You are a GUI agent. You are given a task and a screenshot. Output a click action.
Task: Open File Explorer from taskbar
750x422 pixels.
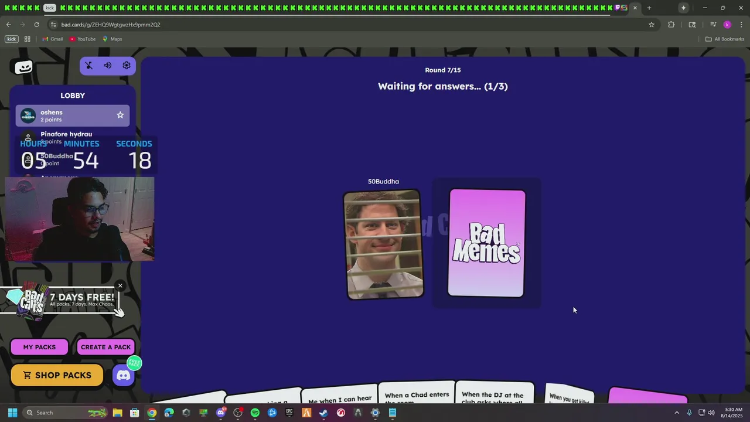point(117,413)
